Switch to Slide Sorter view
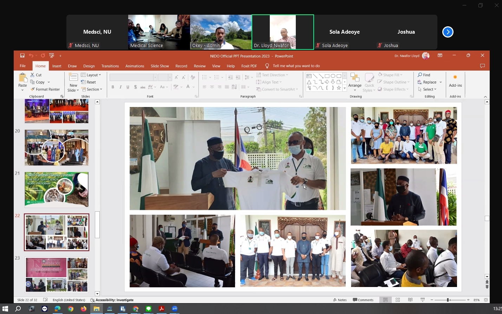This screenshot has width=502, height=314. [x=398, y=300]
